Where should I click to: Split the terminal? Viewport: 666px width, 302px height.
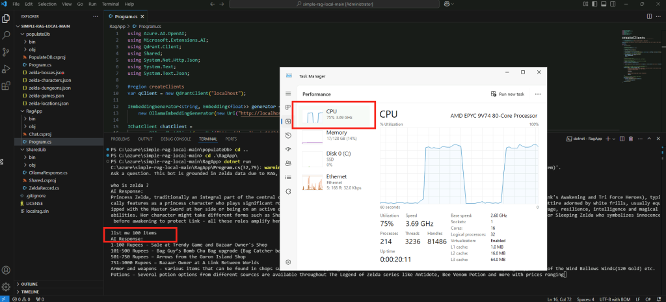pyautogui.click(x=622, y=139)
